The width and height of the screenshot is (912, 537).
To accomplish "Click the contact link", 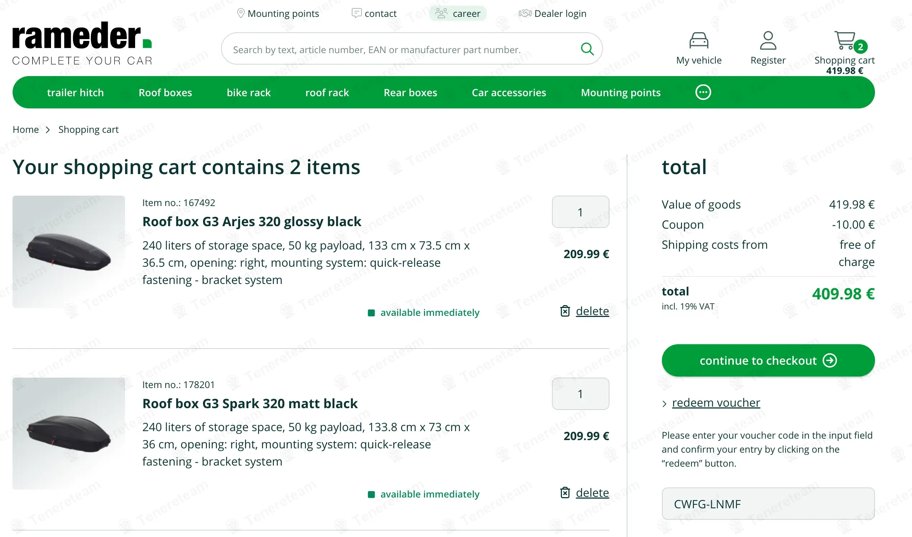I will (x=380, y=13).
